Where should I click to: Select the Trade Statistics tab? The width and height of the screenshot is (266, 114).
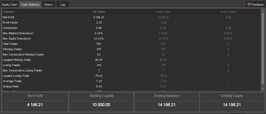[30, 5]
